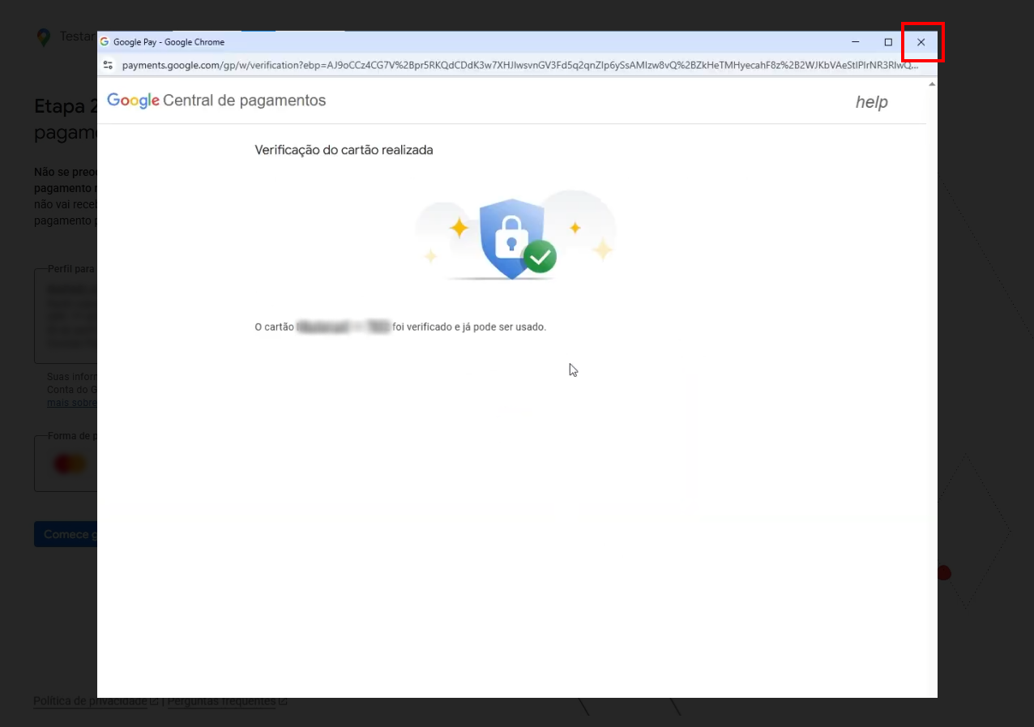1034x727 pixels.
Task: Open 'Política de privacidade' link in background page
Action: point(91,701)
